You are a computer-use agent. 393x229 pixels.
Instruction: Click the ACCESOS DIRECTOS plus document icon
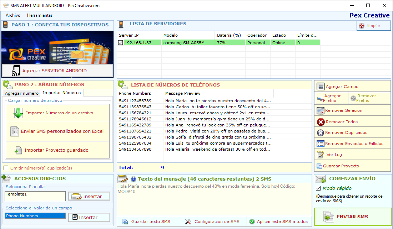pyautogui.click(x=6, y=178)
